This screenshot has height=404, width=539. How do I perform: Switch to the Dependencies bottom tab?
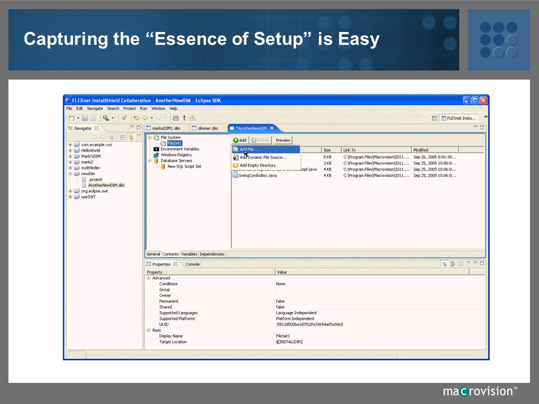212,254
